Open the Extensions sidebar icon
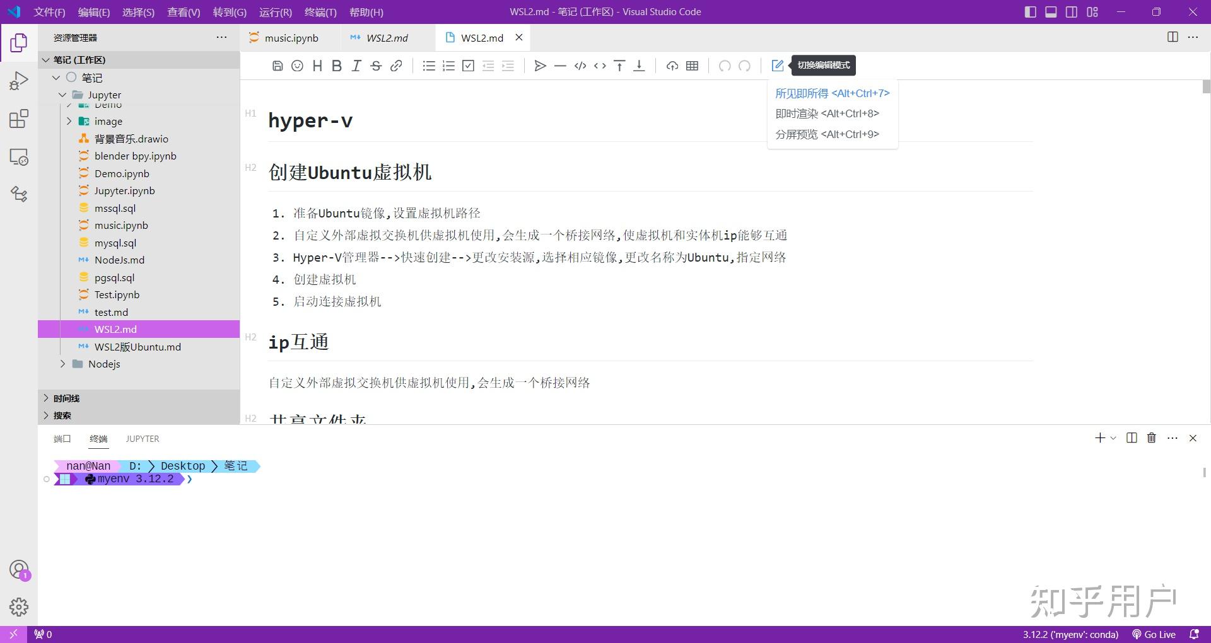1211x643 pixels. coord(19,119)
